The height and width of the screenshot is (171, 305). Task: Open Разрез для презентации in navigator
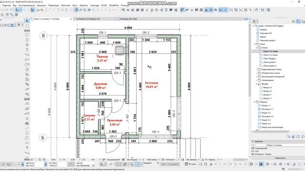[272, 127]
